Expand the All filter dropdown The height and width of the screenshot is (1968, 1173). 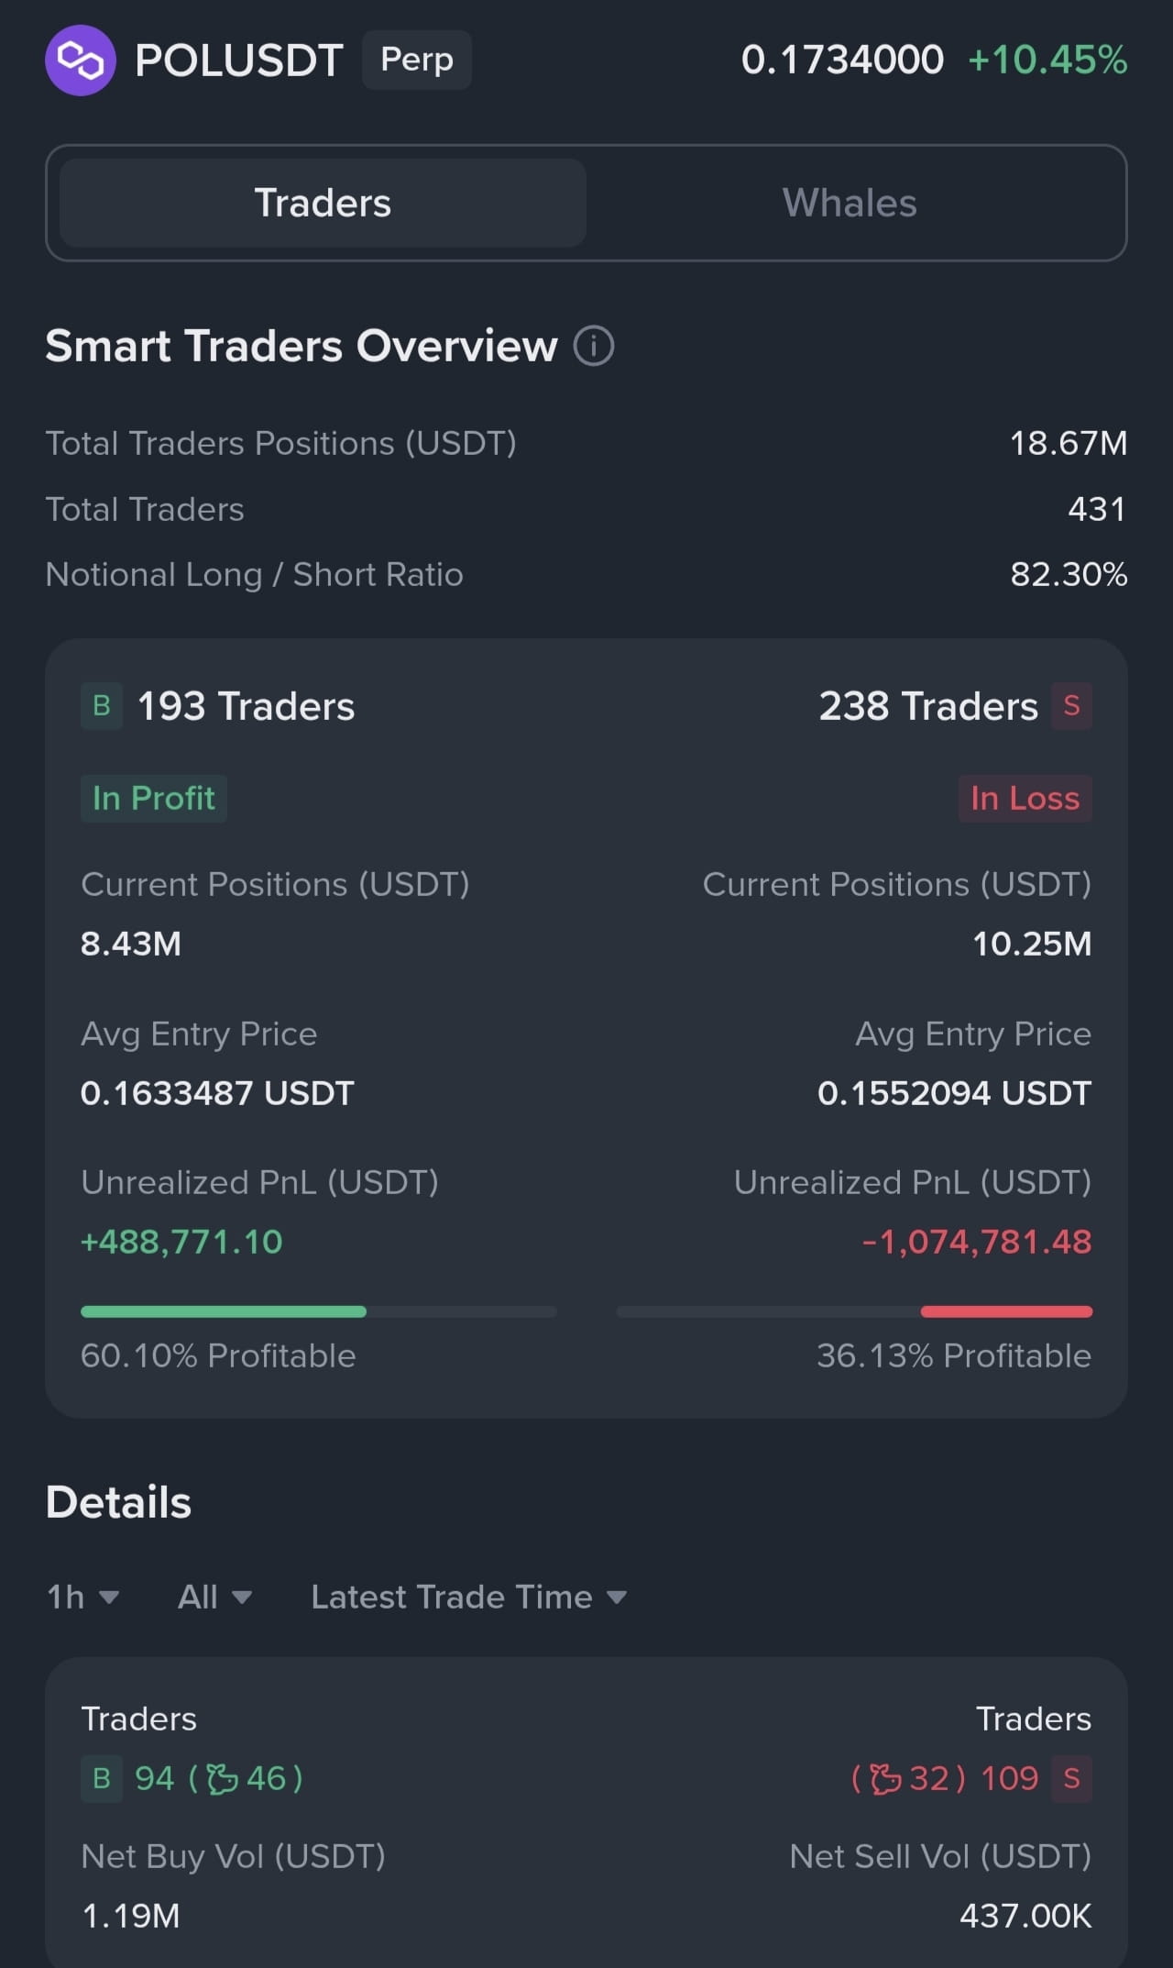[214, 1598]
